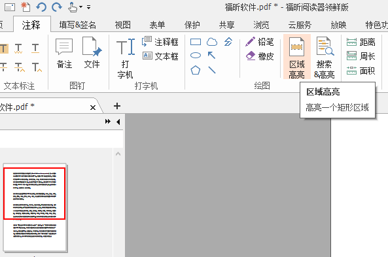Viewport: 388px width, 257px height.
Task: Open the 表单 (Form) ribbon tab
Action: tap(157, 25)
